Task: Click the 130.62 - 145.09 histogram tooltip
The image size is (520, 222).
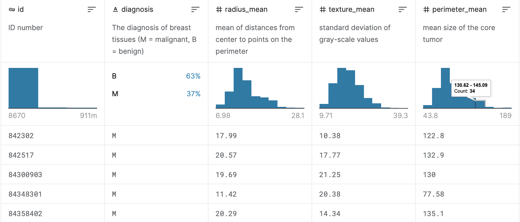Action: point(472,89)
